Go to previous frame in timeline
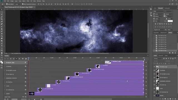 tap(8, 59)
